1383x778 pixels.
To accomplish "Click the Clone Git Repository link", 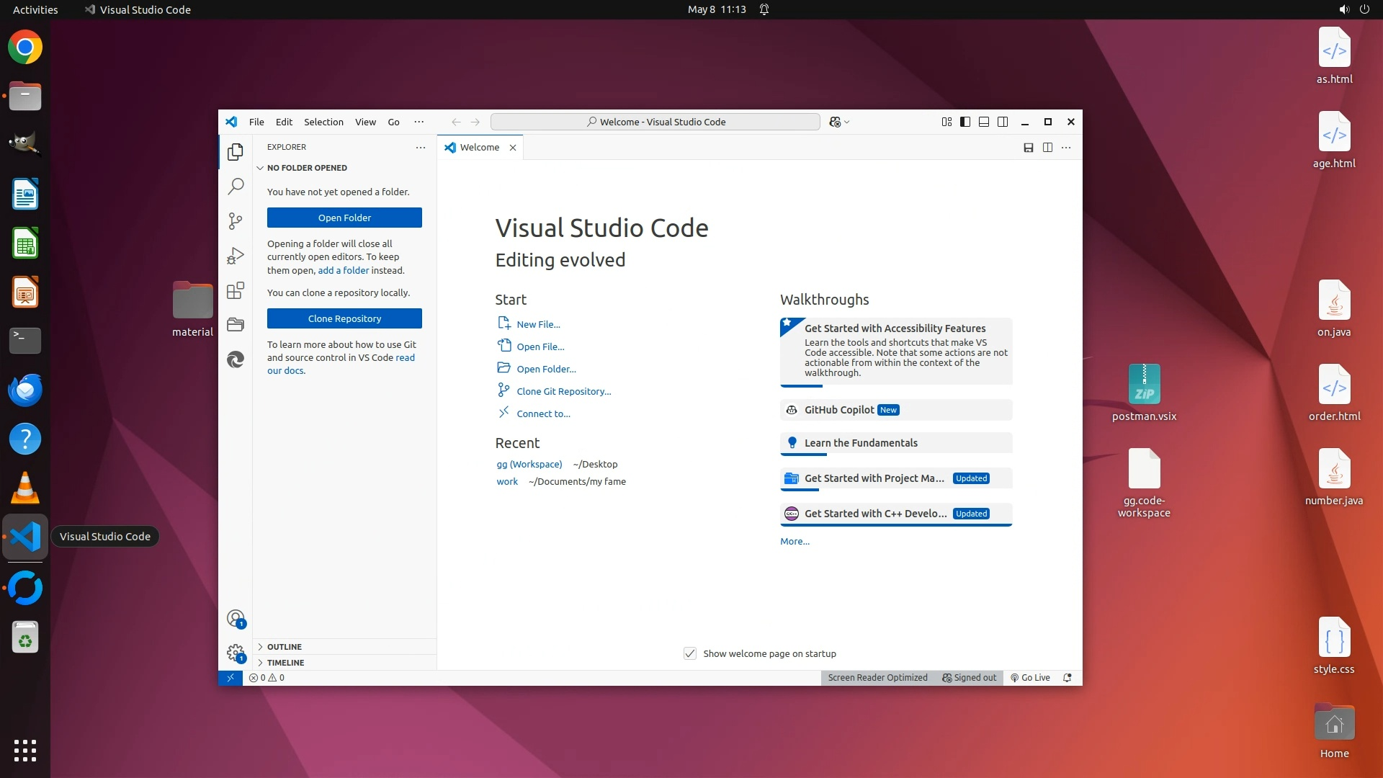I will 563,391.
